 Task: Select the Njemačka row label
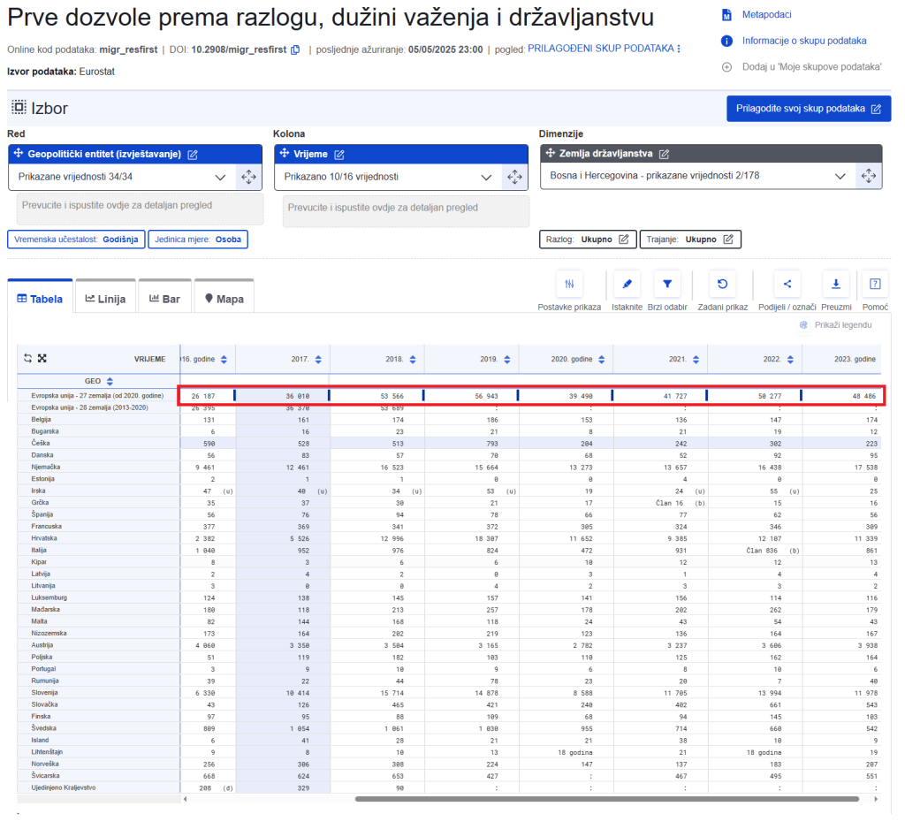tap(46, 467)
